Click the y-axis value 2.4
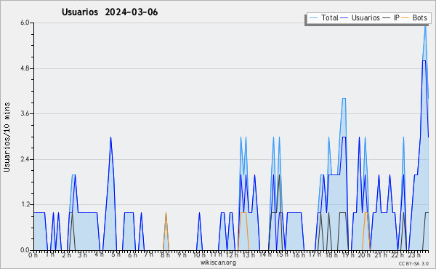Viewport: 436px width, 269px height. (x=25, y=159)
